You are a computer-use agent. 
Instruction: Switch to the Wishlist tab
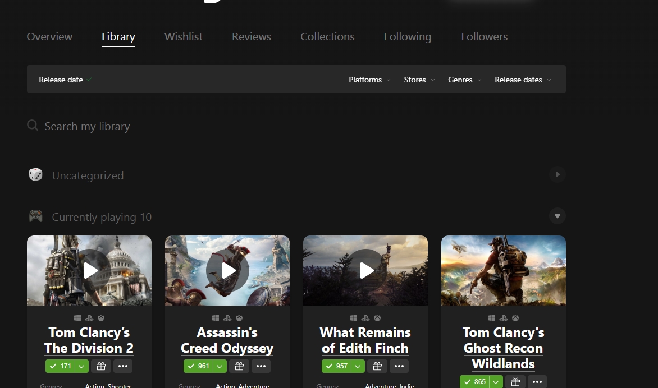(x=184, y=37)
